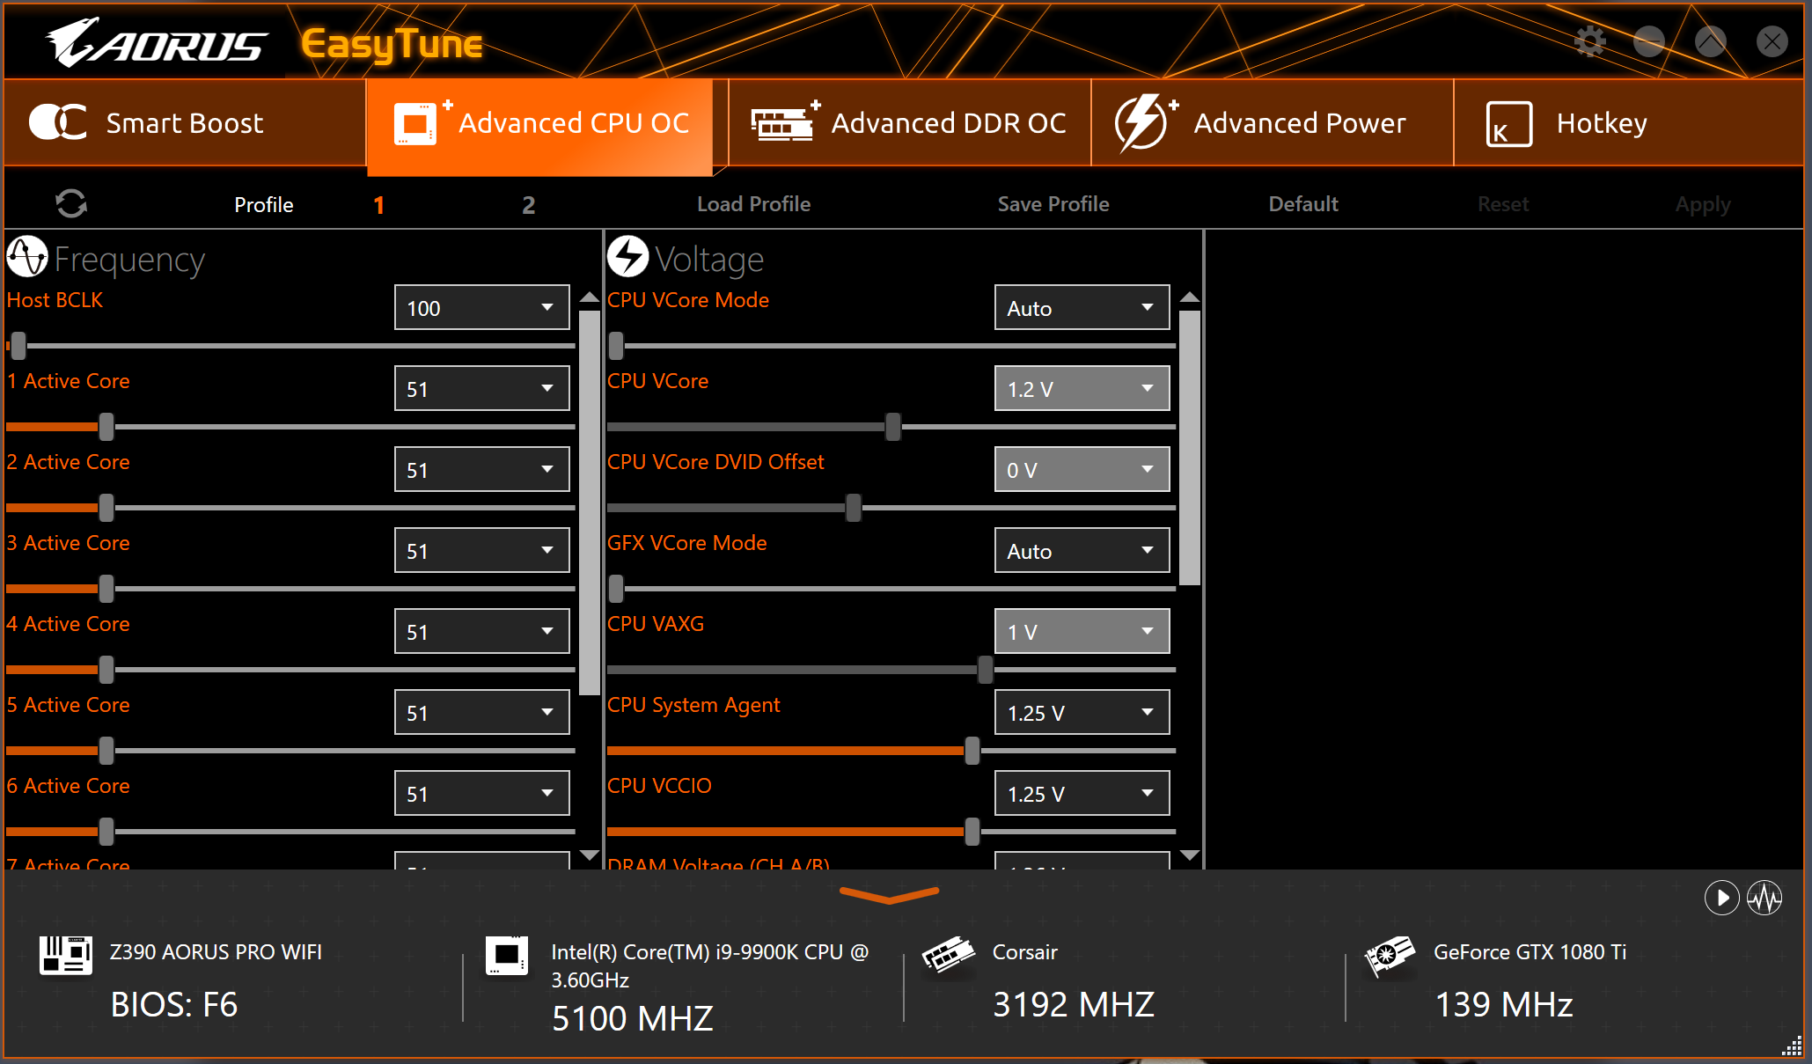The image size is (1812, 1064).
Task: Click Load Profile
Action: 754,204
